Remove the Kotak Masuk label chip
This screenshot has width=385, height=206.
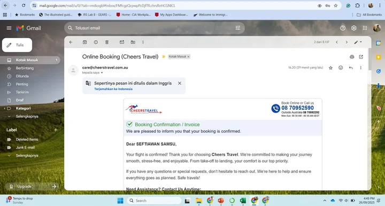point(188,57)
